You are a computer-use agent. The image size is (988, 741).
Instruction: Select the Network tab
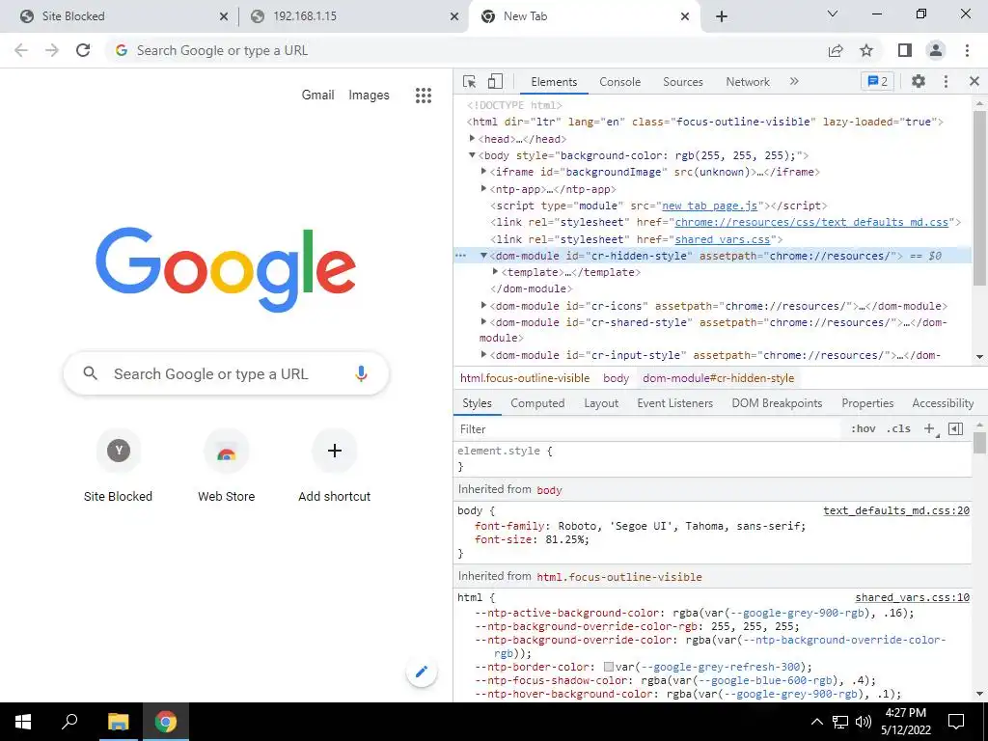[748, 82]
